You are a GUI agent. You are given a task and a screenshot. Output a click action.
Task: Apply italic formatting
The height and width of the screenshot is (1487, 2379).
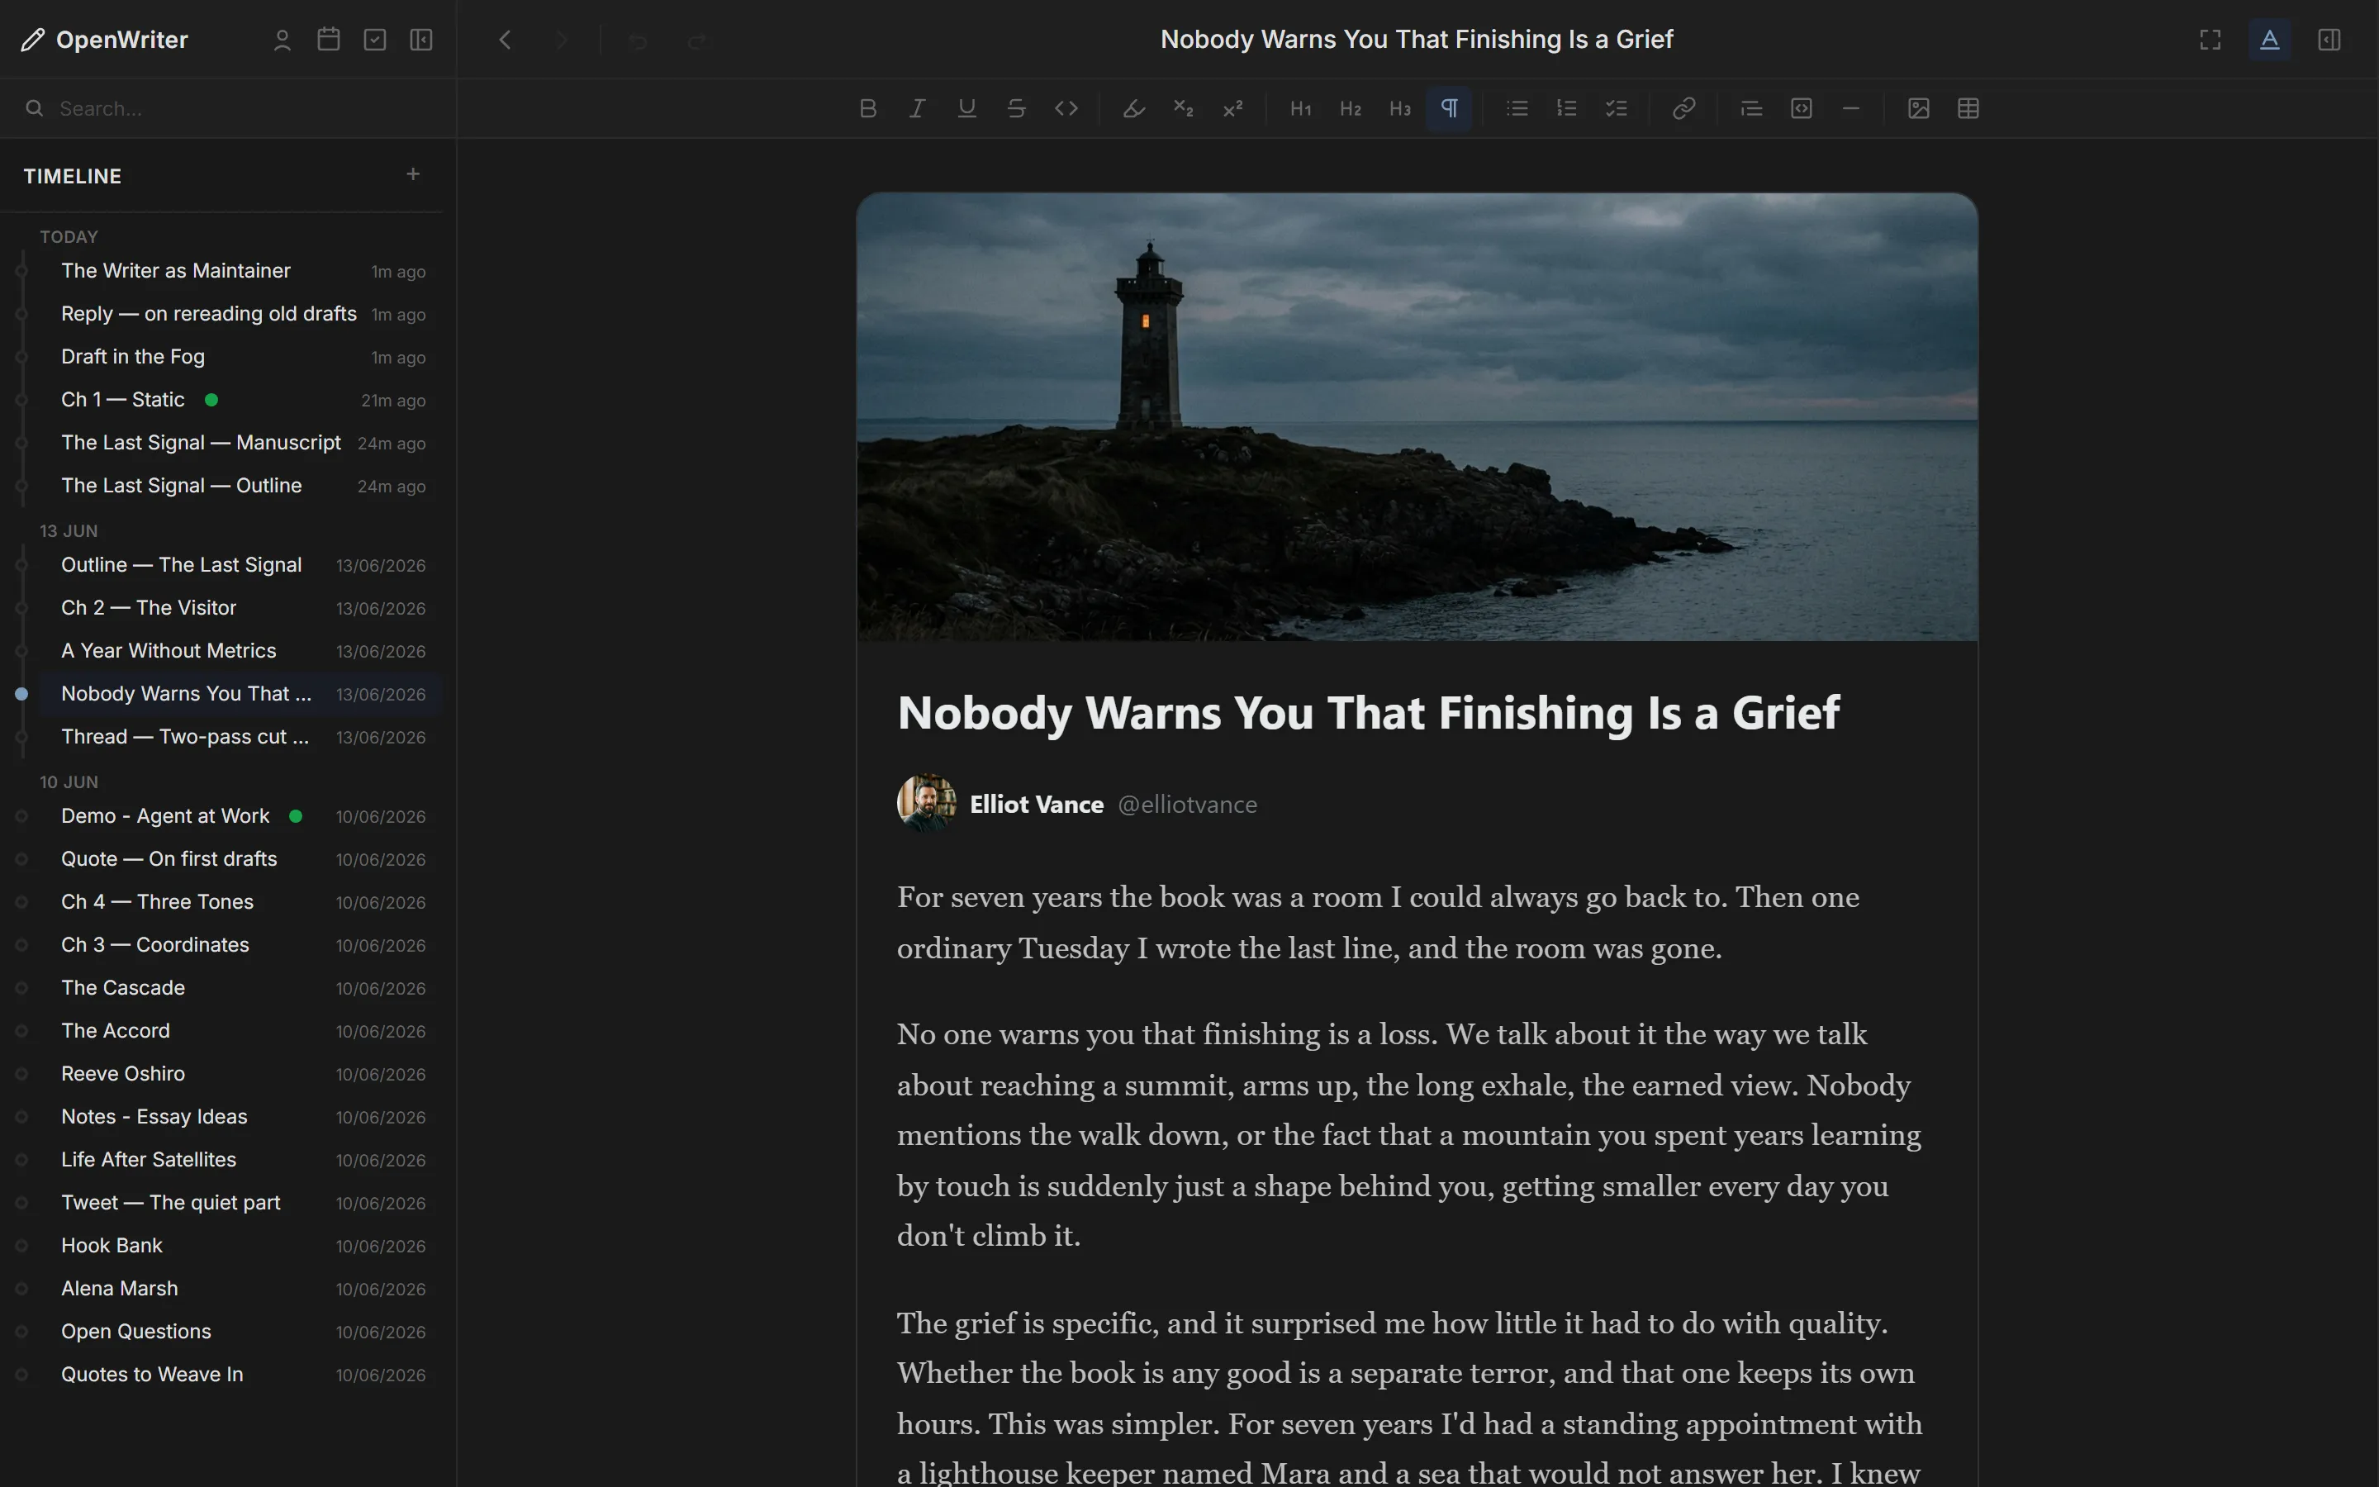click(x=917, y=108)
